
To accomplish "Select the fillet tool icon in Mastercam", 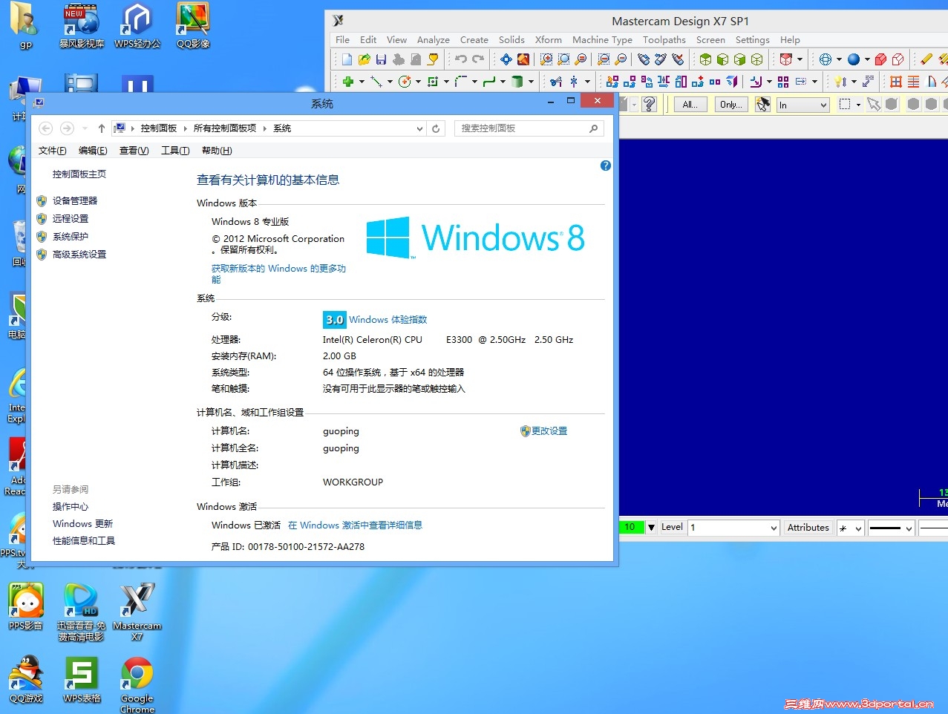I will click(461, 82).
